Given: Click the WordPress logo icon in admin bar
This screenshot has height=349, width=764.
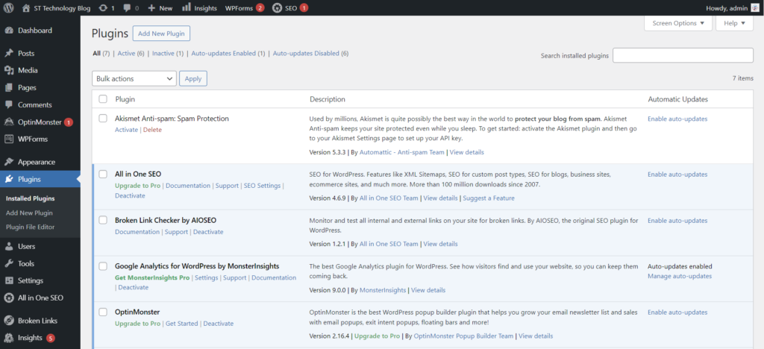Looking at the screenshot, I should [x=9, y=7].
